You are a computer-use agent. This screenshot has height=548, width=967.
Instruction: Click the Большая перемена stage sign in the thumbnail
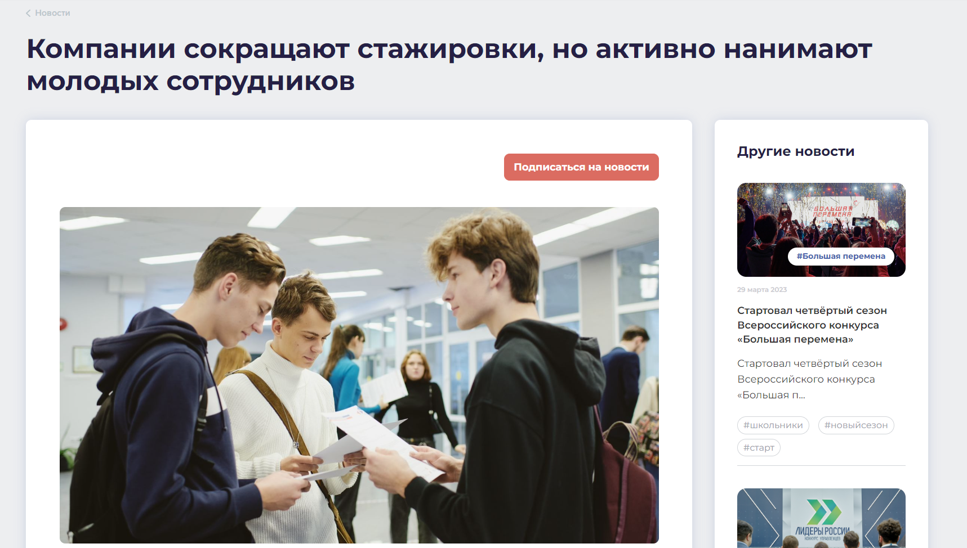(x=833, y=211)
